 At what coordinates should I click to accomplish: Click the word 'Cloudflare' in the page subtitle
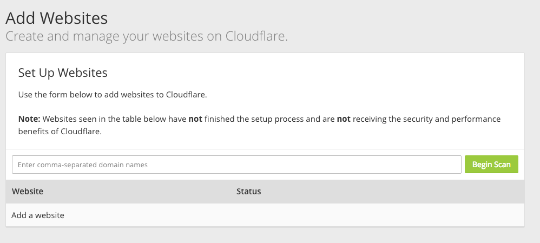[x=256, y=36]
